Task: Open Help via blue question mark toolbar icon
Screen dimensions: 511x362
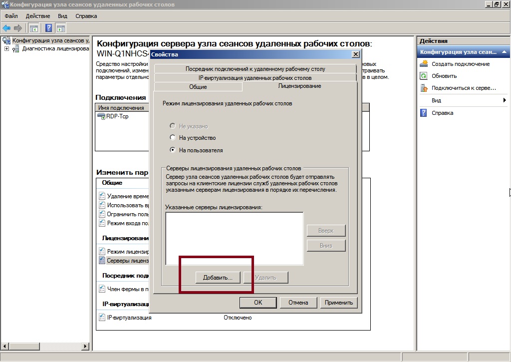Action: (49, 28)
